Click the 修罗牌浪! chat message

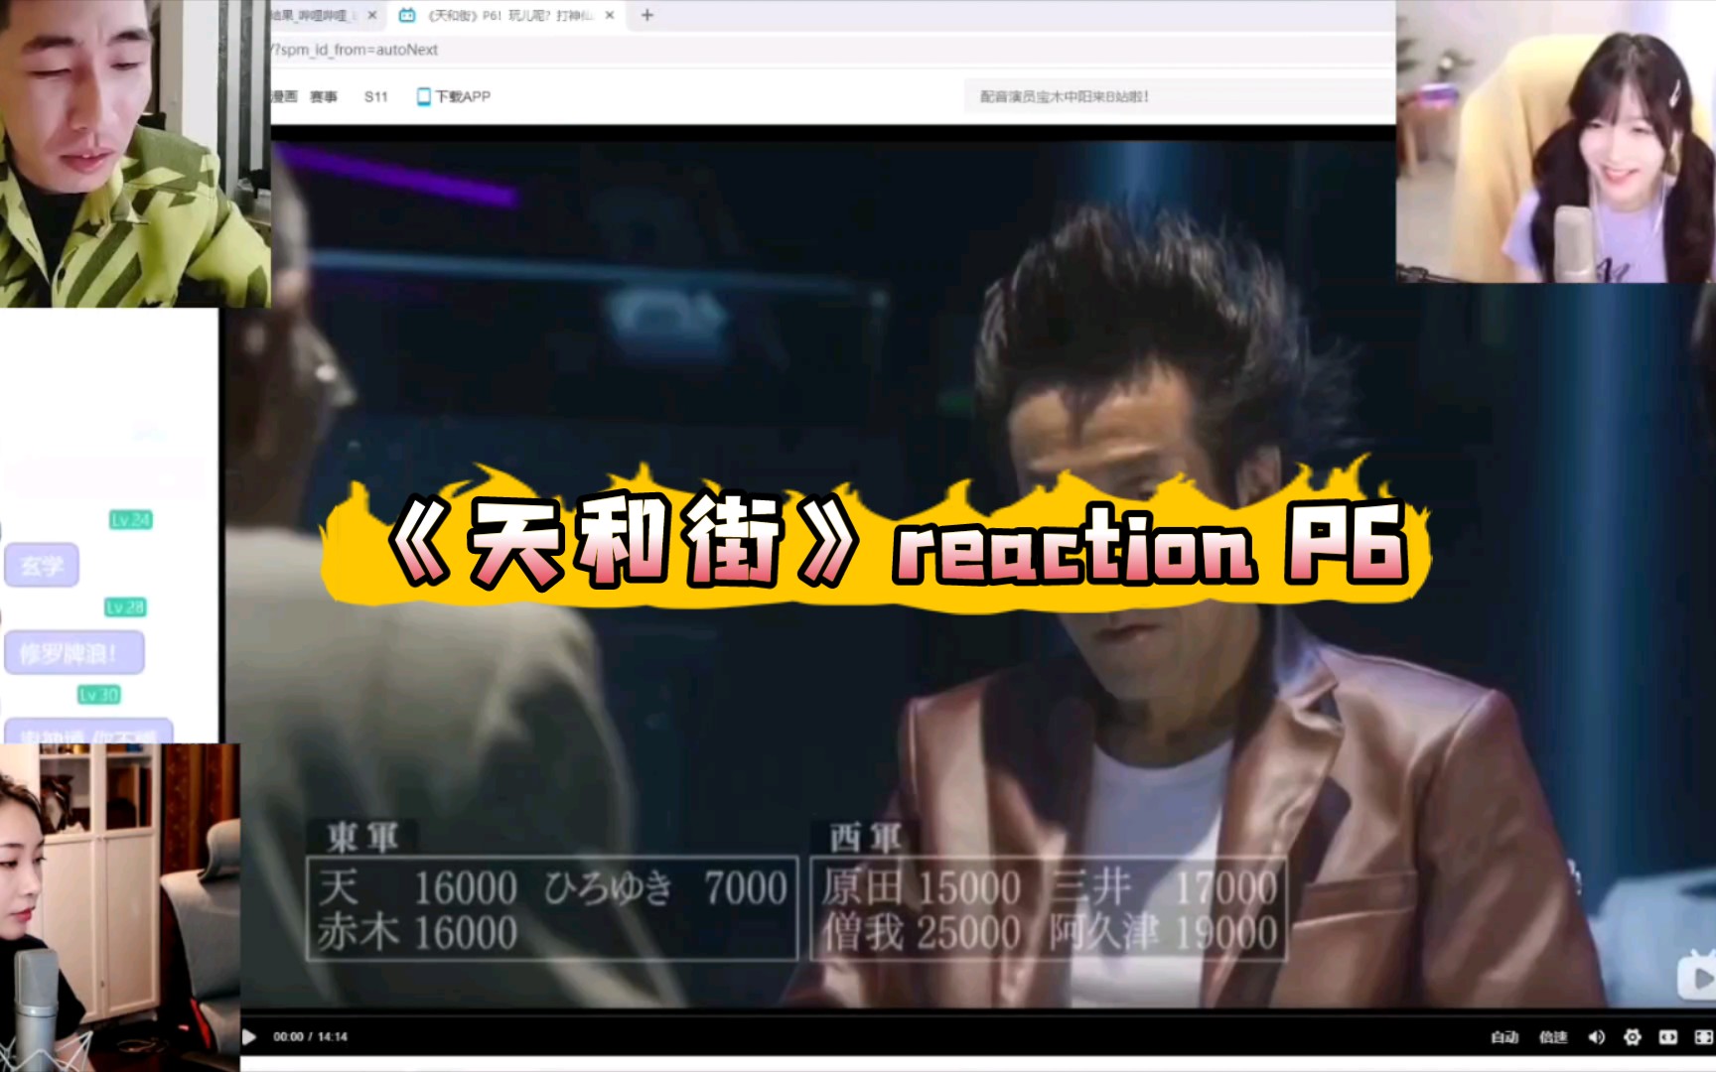click(x=73, y=653)
